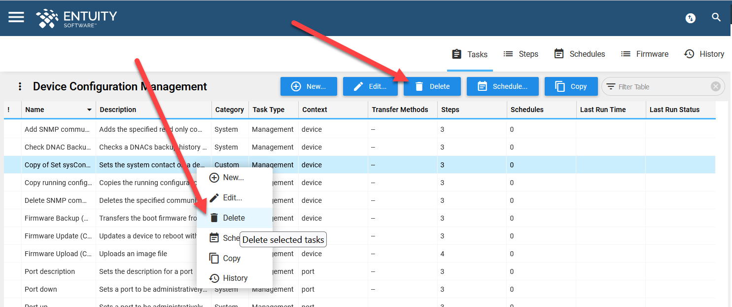
Task: Select the 'Firmware Backup (...' task row
Action: coord(360,218)
